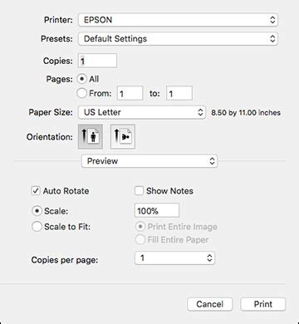Choose the From page range radio button
299x324 pixels.
(x=82, y=93)
